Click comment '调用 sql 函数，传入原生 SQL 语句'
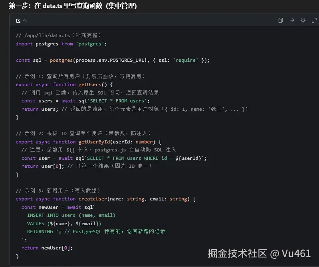This screenshot has width=319, height=267. 90,92
